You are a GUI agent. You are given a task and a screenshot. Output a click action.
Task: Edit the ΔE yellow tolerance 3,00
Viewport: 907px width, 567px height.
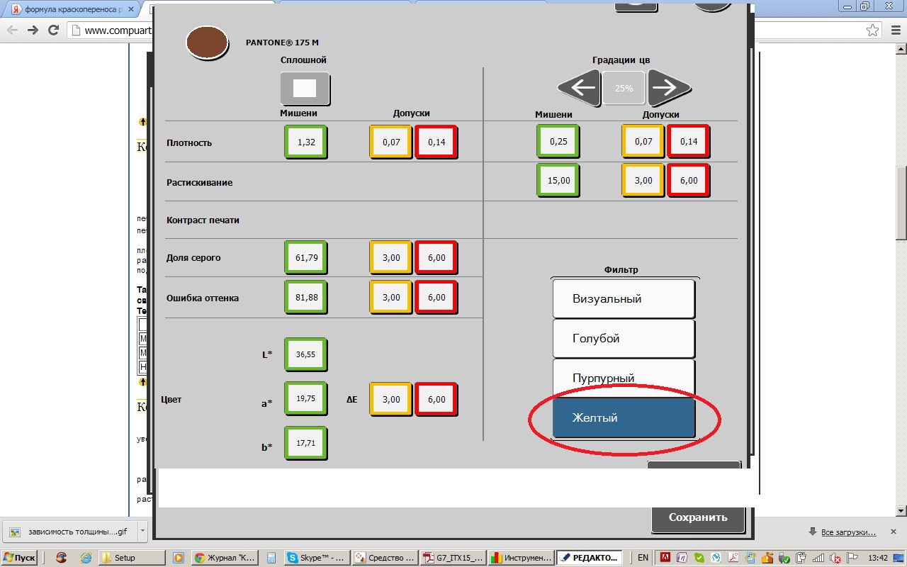(390, 399)
